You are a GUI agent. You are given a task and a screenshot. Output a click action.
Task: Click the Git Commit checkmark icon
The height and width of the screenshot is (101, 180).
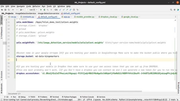coord(64,10)
